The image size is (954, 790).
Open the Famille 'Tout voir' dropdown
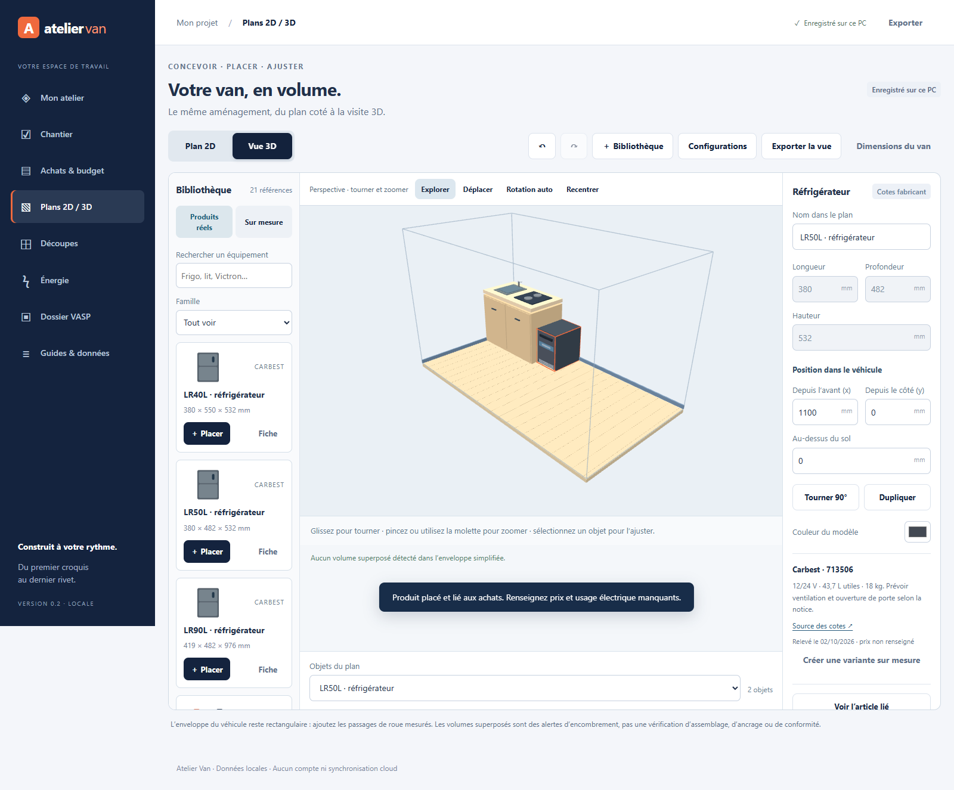click(234, 323)
